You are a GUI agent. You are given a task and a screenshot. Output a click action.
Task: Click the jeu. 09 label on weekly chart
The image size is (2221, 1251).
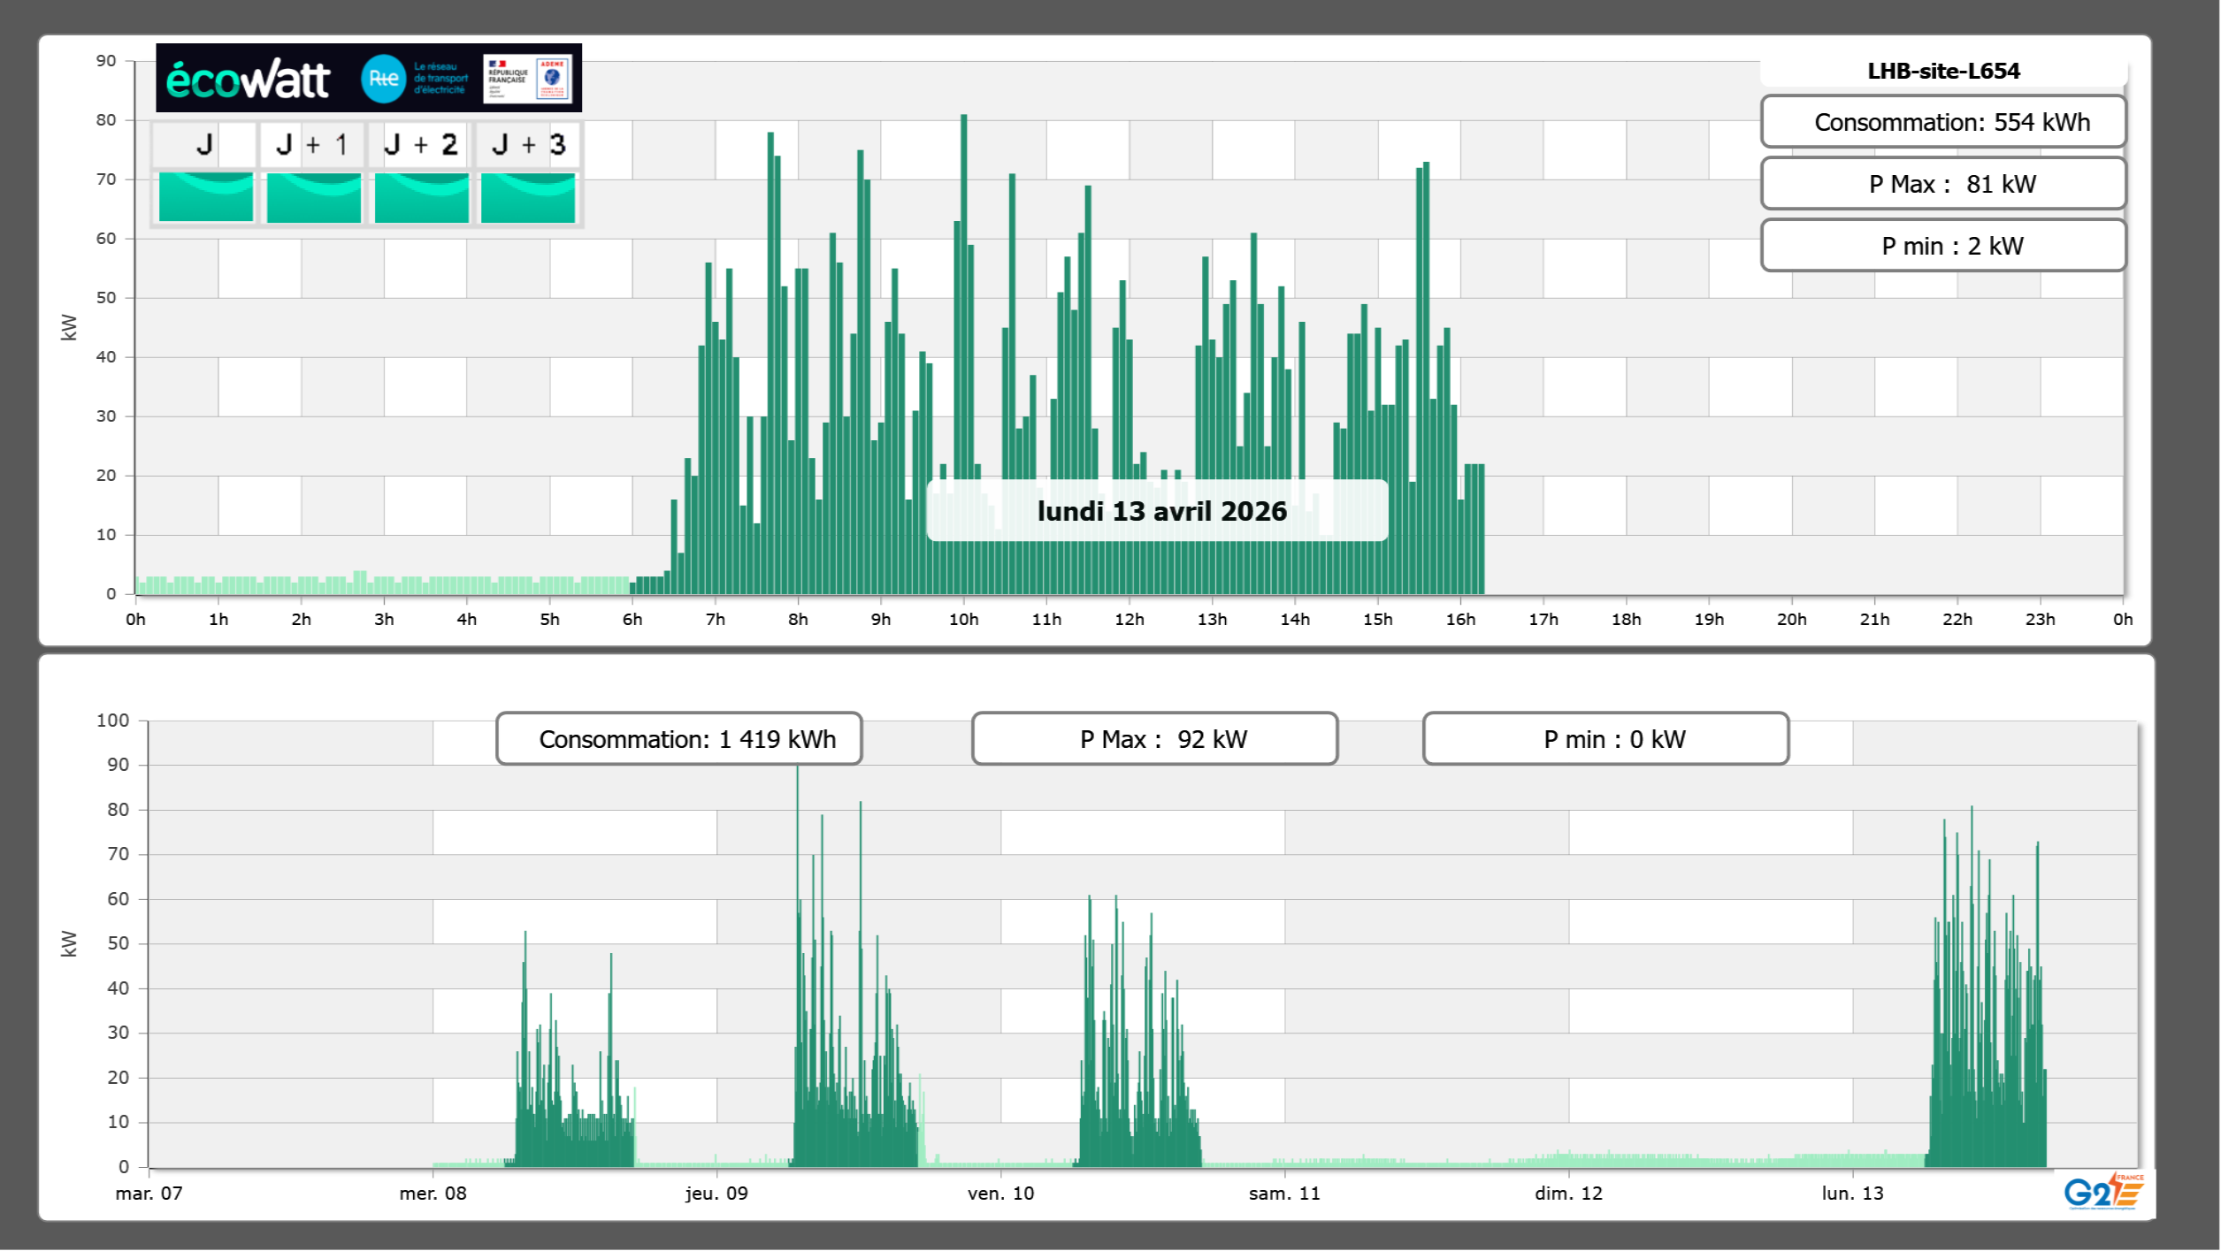[716, 1193]
